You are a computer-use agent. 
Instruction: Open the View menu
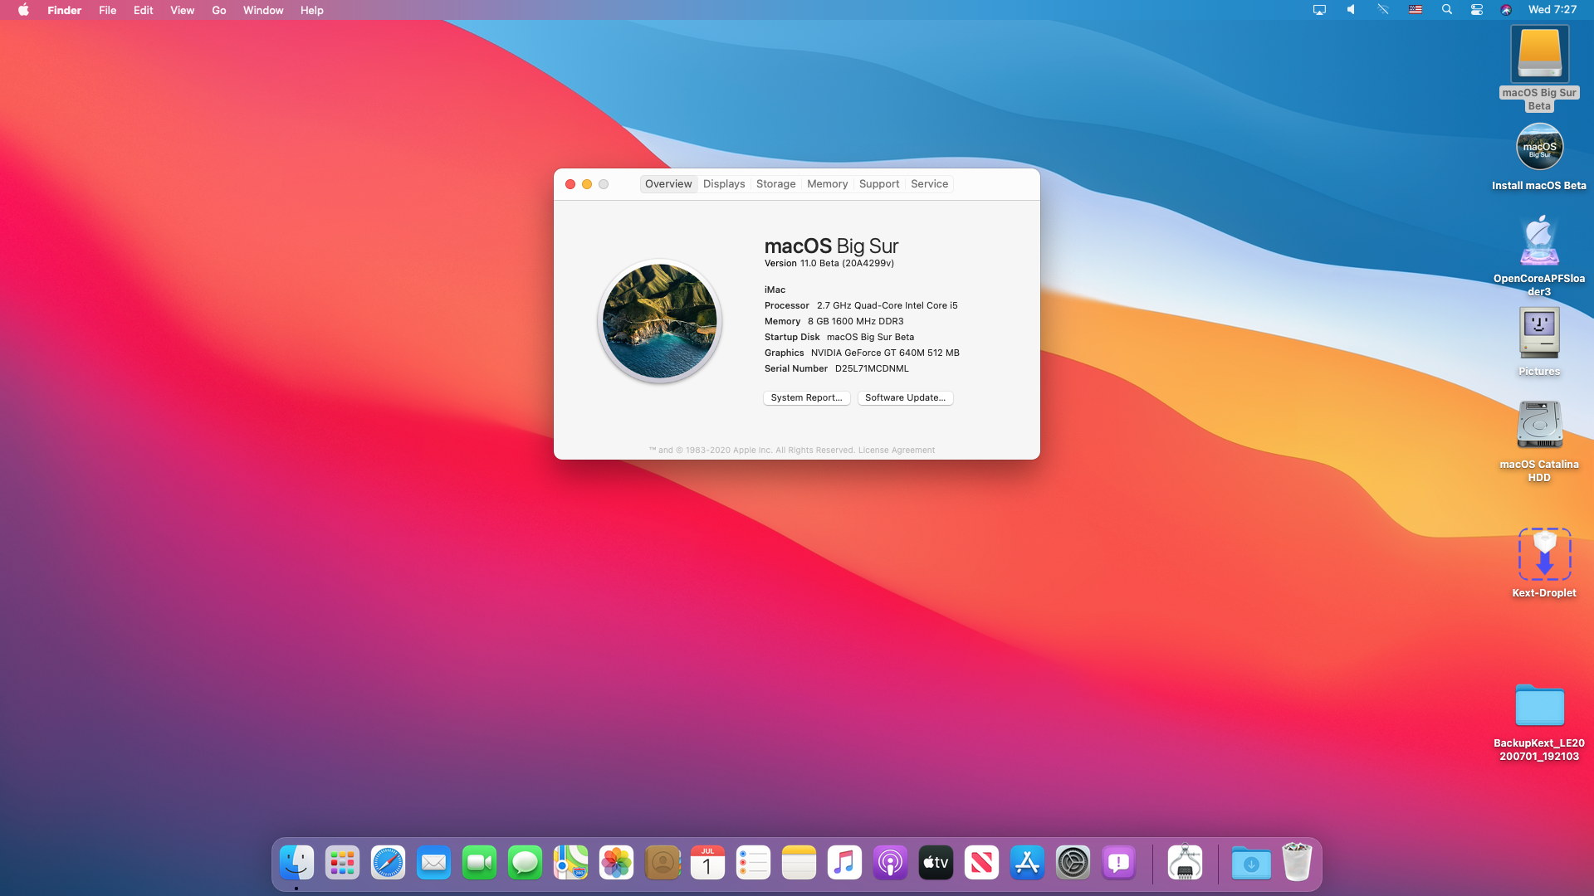click(x=182, y=10)
